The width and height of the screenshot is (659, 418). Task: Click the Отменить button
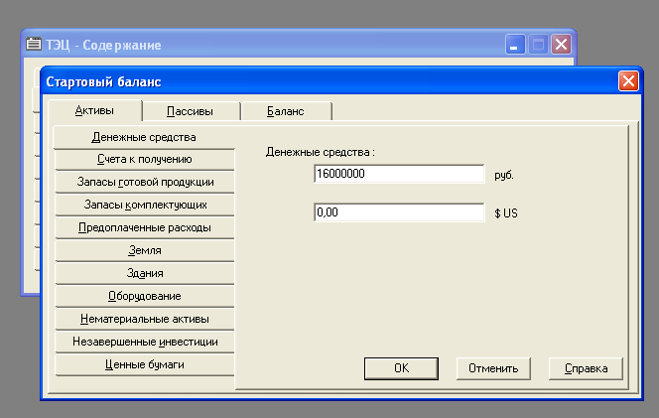tap(493, 368)
